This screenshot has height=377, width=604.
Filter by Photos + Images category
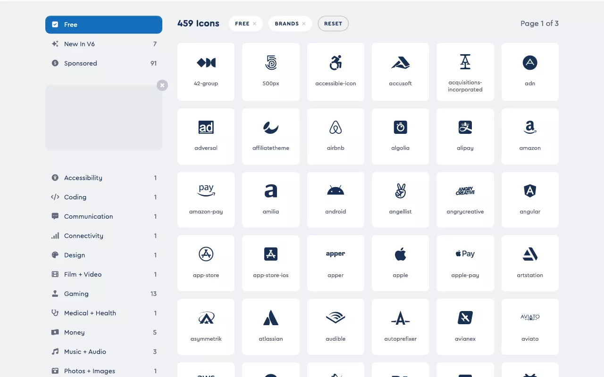(104, 371)
